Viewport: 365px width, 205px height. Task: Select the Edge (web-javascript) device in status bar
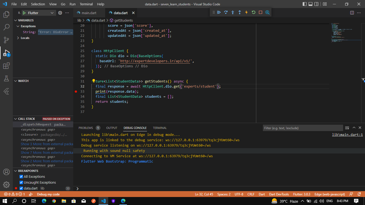[330, 194]
